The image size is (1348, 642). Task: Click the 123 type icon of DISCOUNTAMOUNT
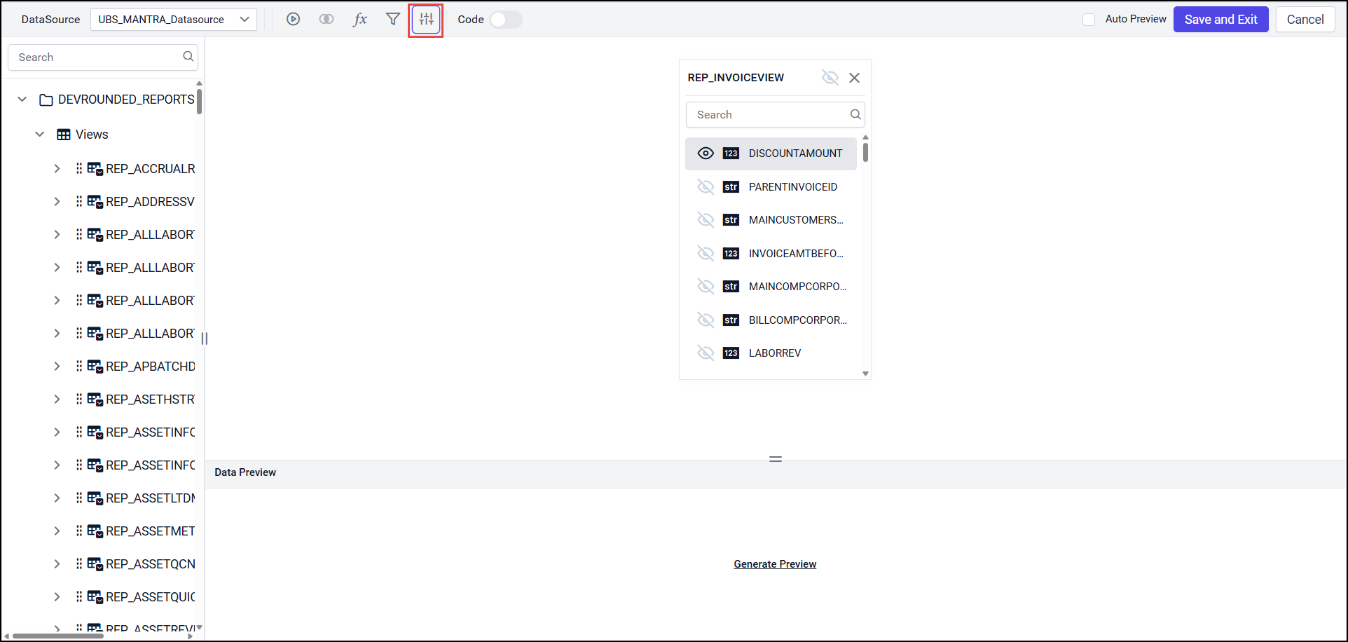pos(731,153)
